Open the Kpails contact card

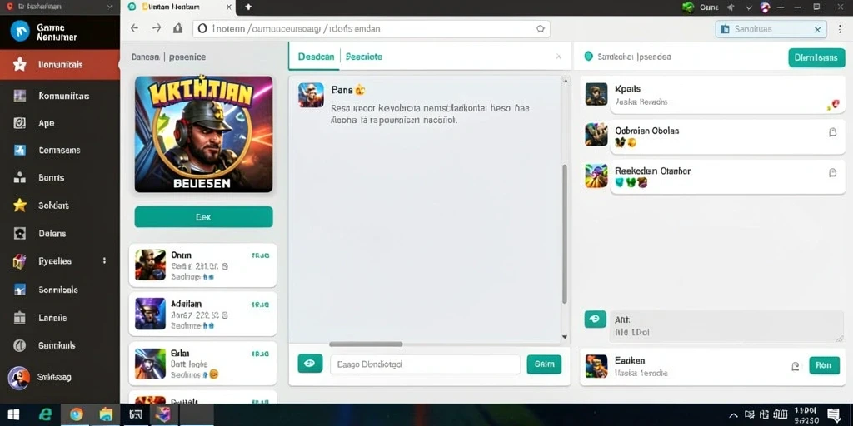point(727,95)
